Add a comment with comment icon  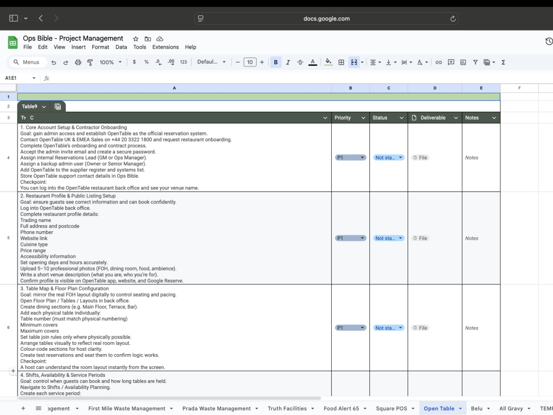pos(451,63)
